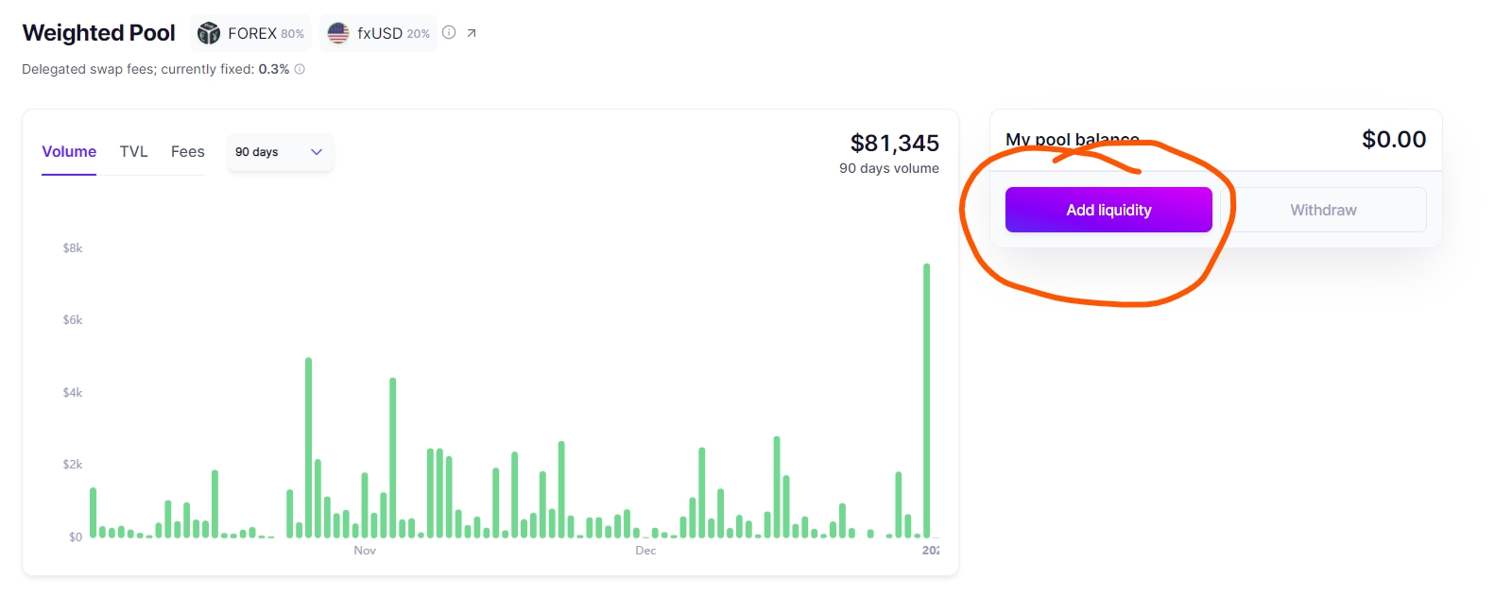This screenshot has width=1512, height=596.
Task: Switch to the Fees tab
Action: [x=187, y=152]
